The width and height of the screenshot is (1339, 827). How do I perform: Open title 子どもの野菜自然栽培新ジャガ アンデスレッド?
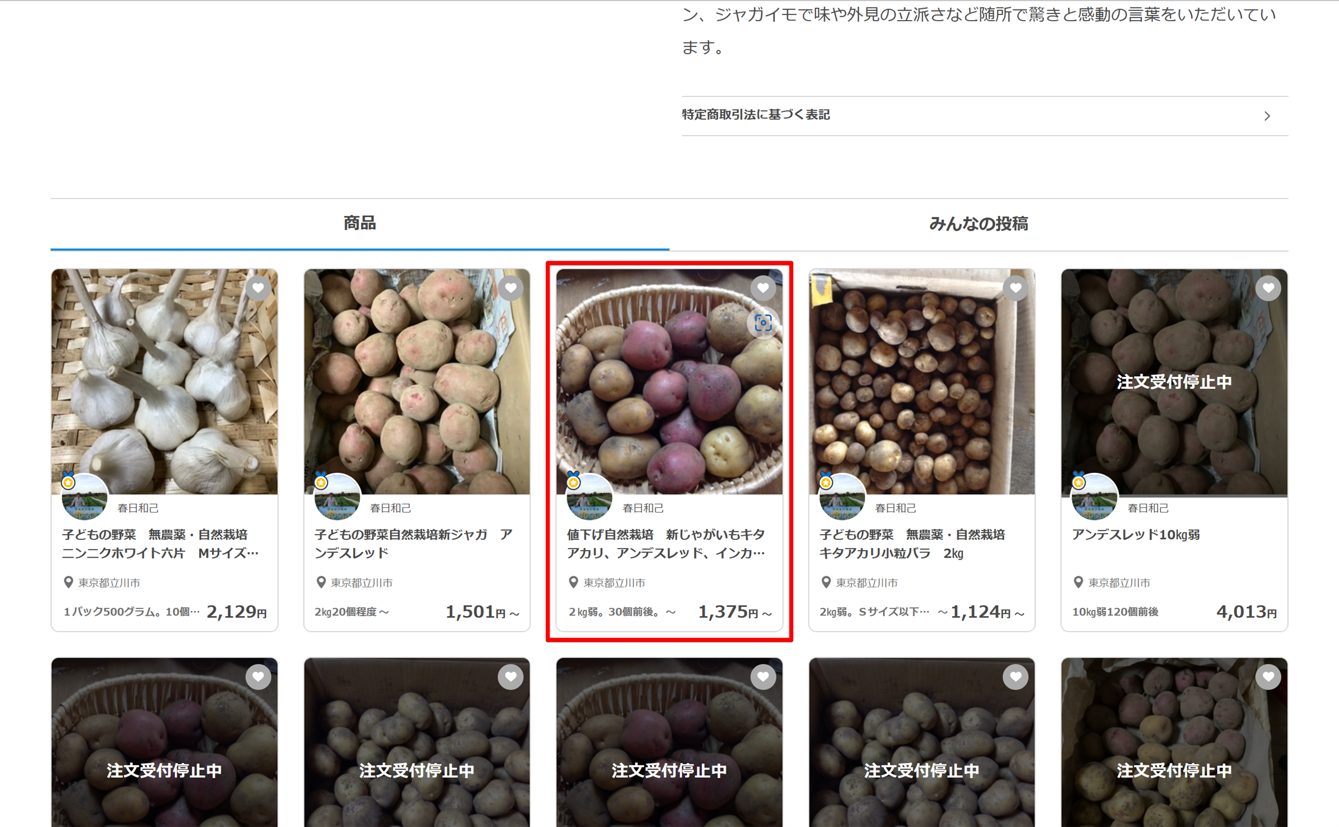pyautogui.click(x=413, y=544)
